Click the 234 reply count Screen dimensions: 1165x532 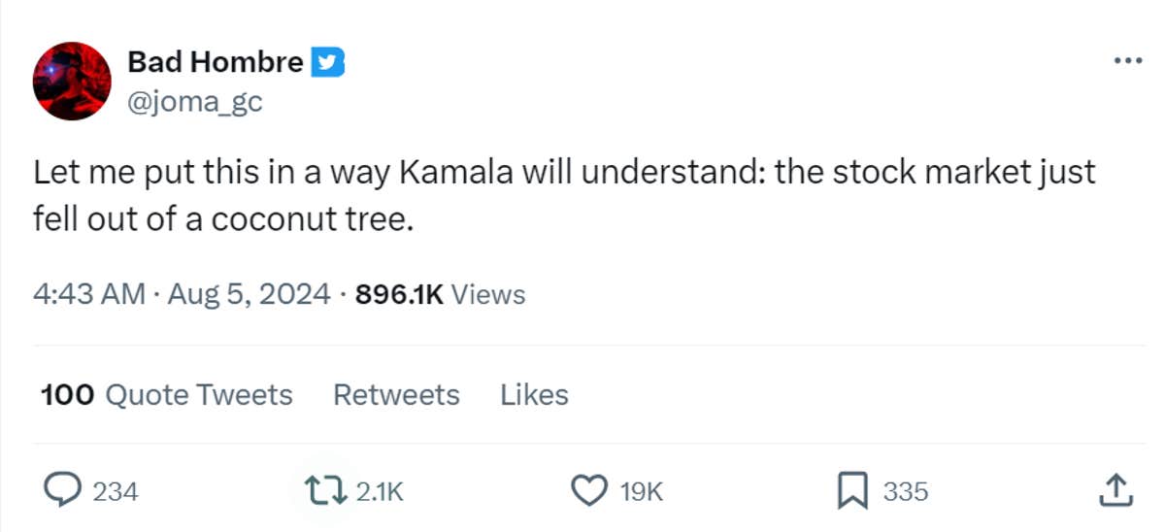(x=116, y=492)
